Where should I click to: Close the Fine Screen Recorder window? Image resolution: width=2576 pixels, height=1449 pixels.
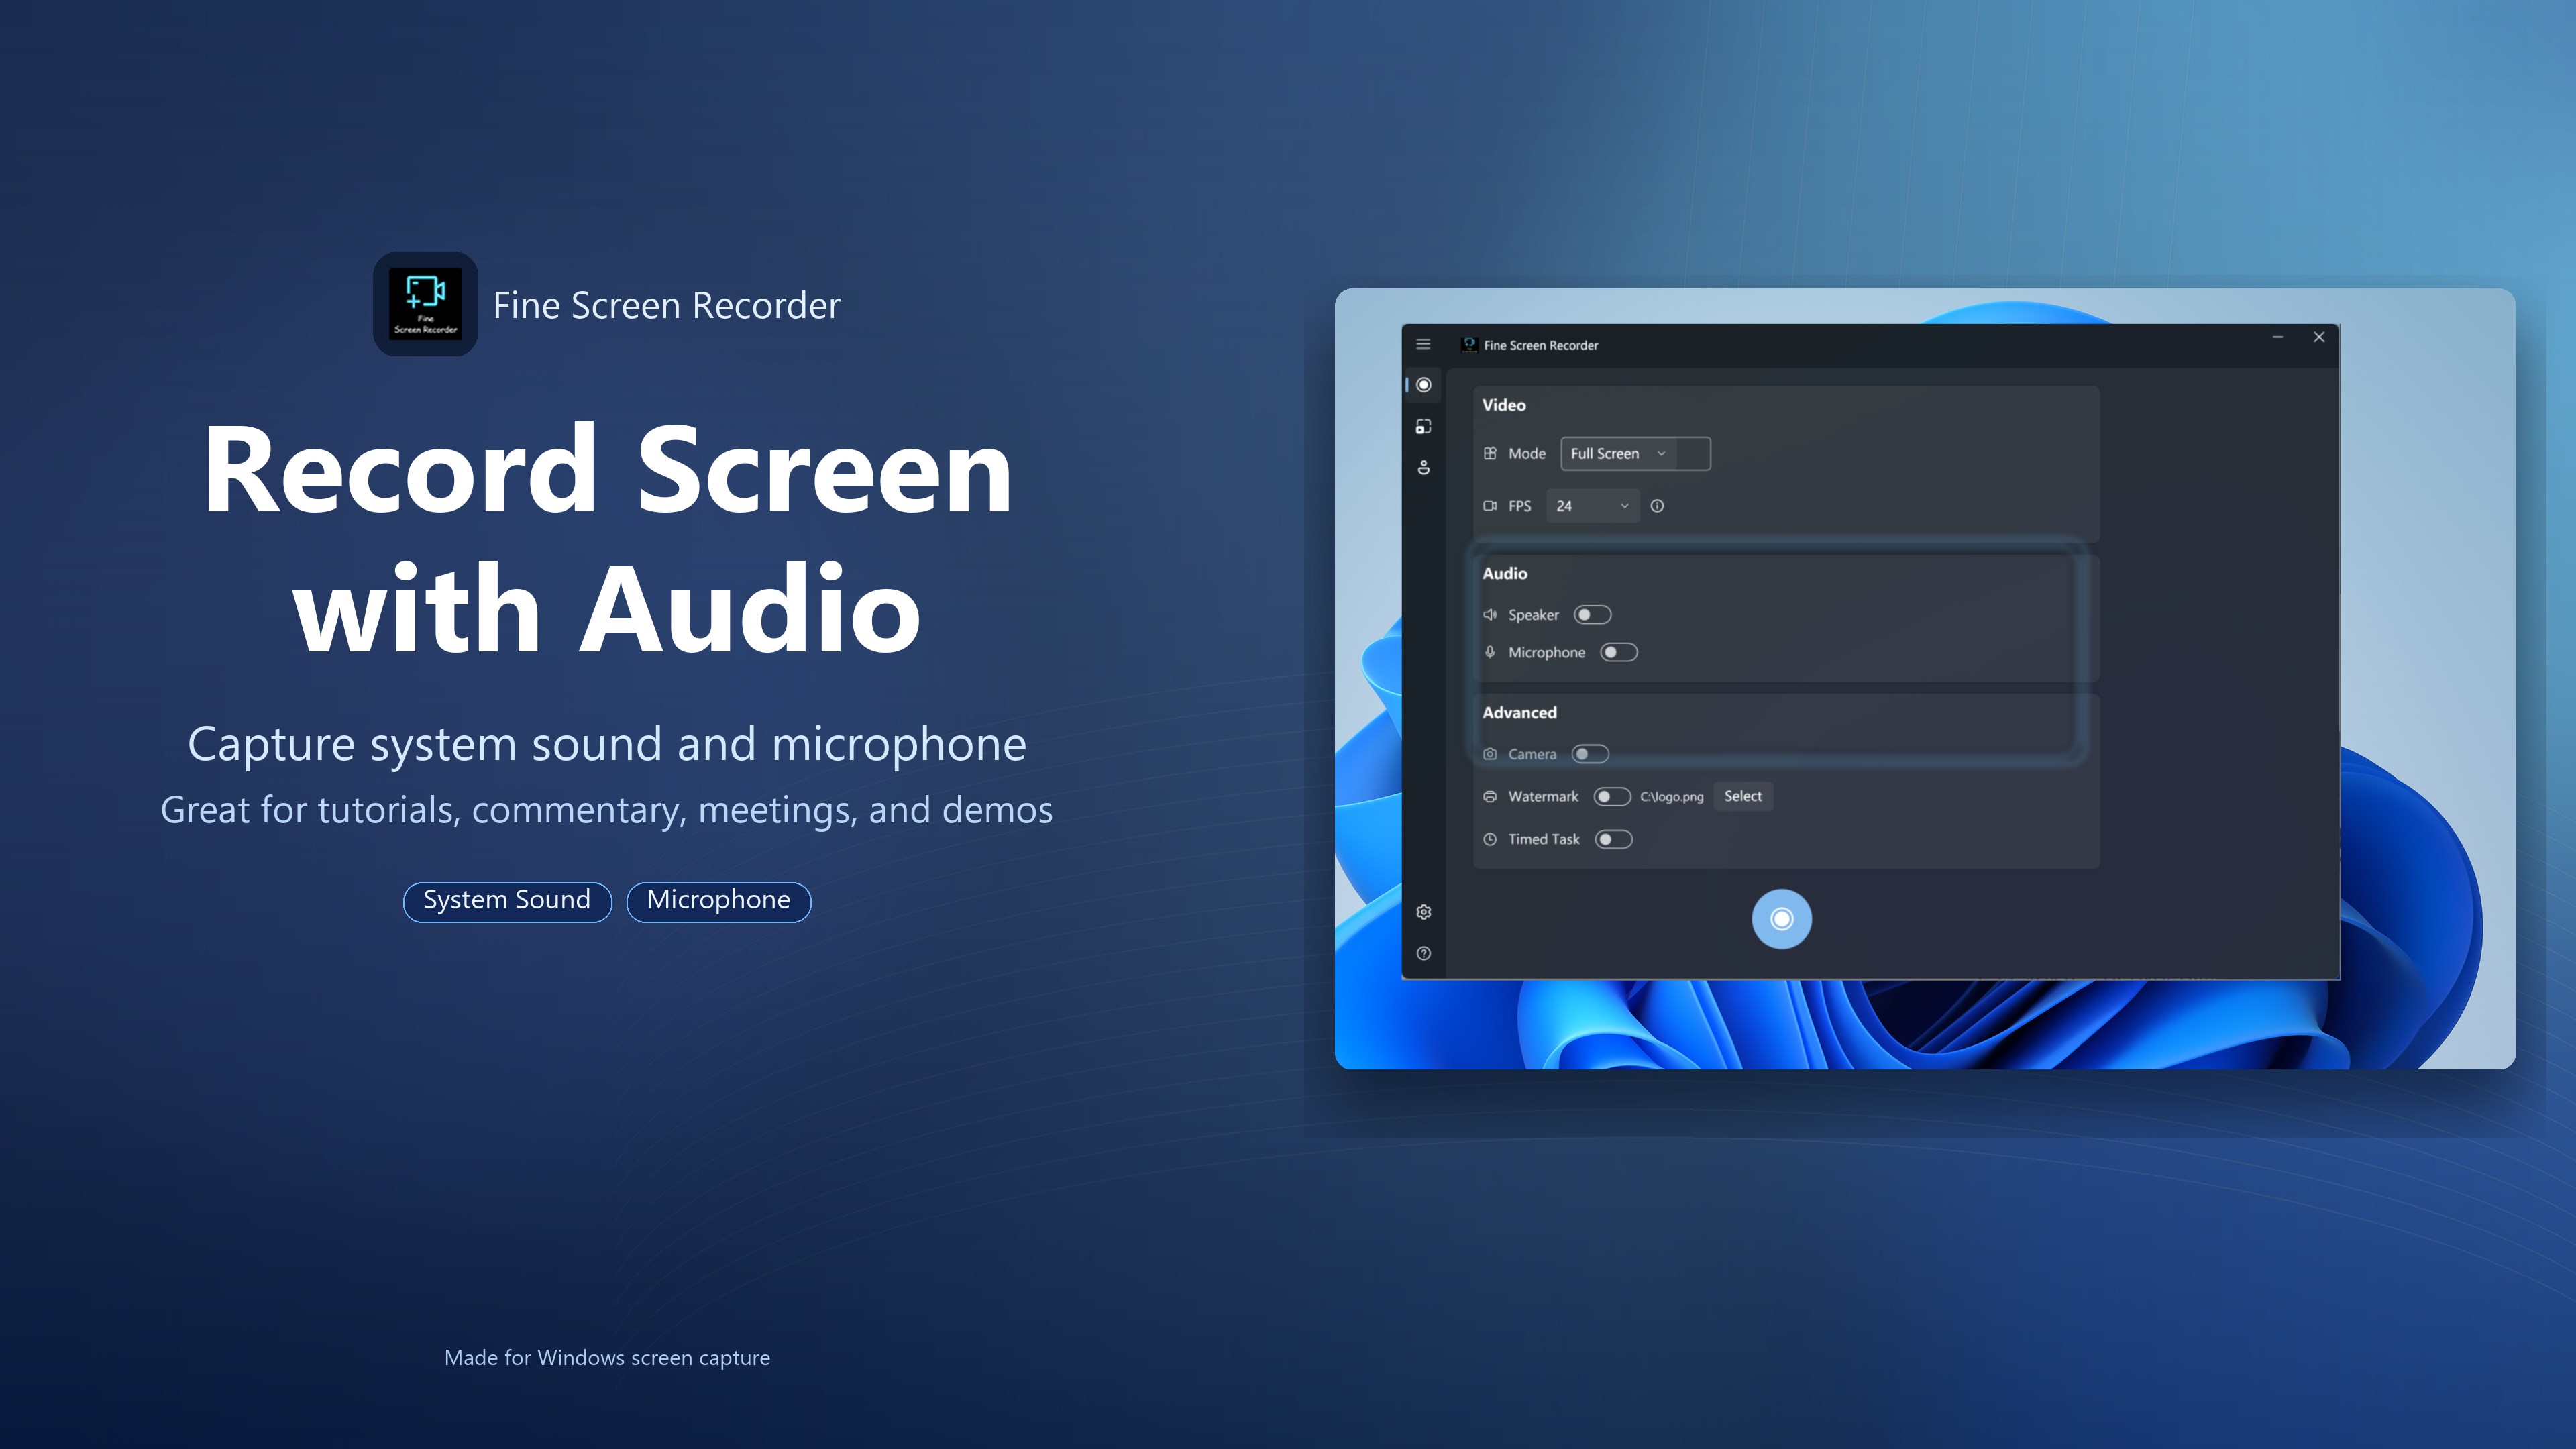[x=2319, y=338]
